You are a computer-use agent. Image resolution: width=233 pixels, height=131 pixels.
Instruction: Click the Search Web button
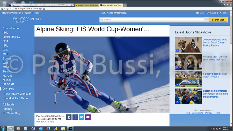218,20
